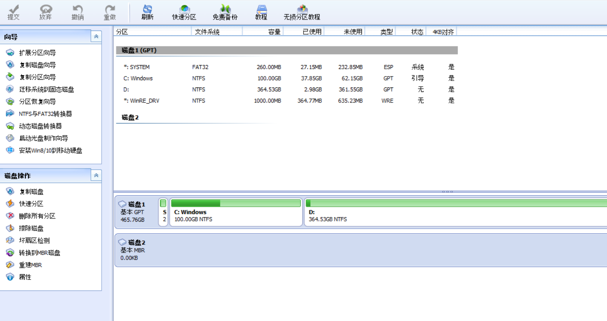The width and height of the screenshot is (607, 321).
Task: Open 迁移系统到固态磁盘 wizard
Action: click(46, 90)
